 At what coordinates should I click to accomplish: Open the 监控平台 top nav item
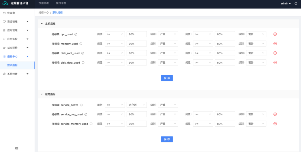tap(61, 3)
